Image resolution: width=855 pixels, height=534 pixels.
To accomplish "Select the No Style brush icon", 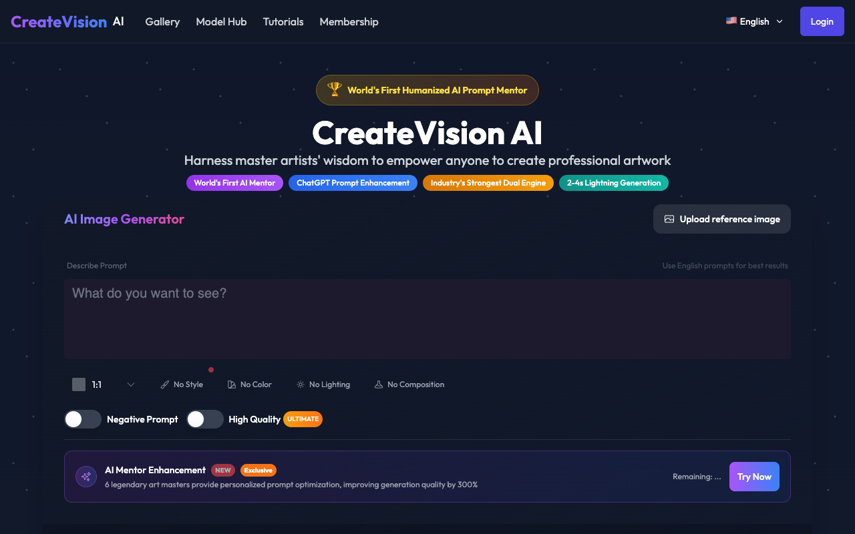I will [164, 384].
